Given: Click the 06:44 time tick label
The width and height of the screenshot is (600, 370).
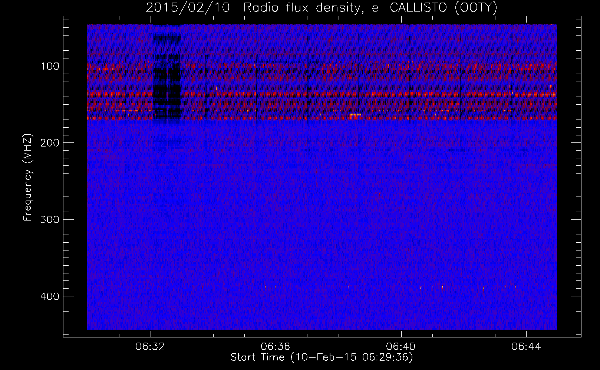Looking at the screenshot, I should [526, 347].
